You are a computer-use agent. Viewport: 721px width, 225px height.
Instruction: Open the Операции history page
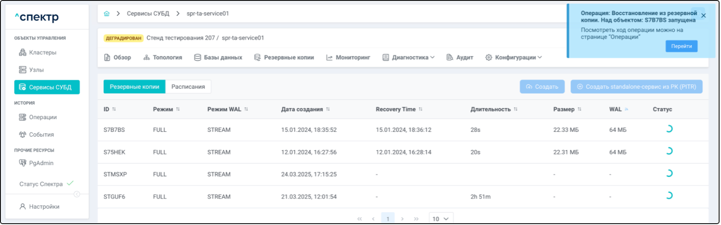42,117
